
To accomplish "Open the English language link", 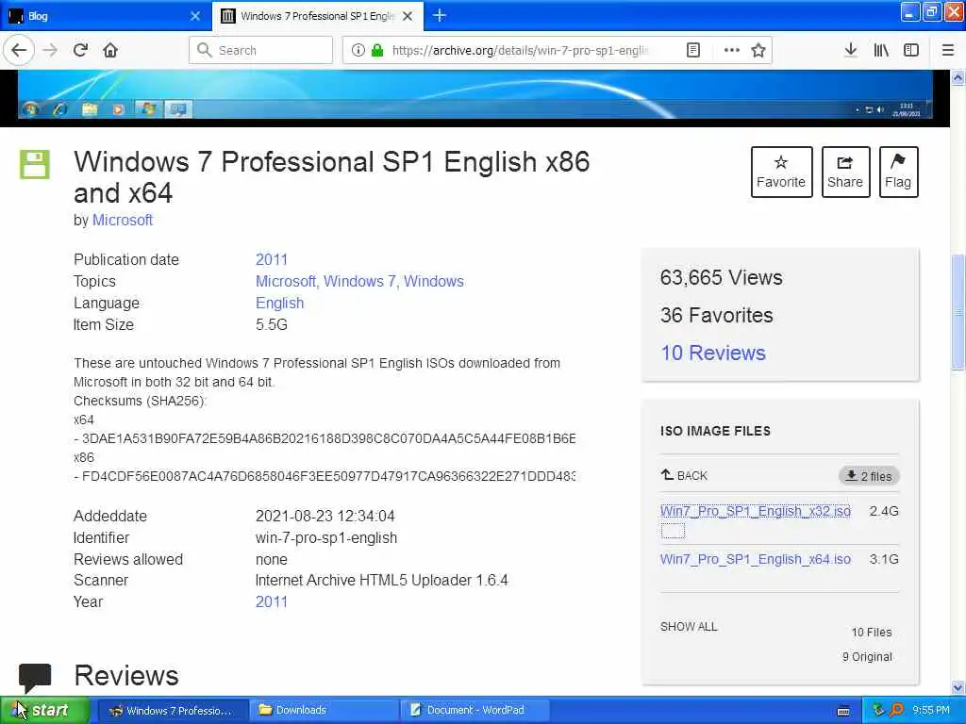I will 279,303.
